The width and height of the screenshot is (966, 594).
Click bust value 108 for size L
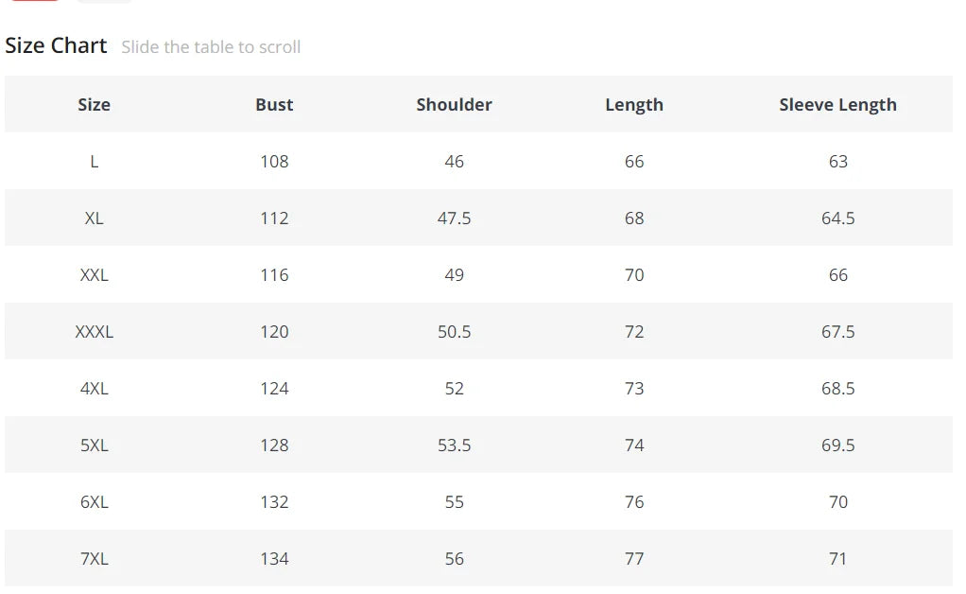(274, 162)
